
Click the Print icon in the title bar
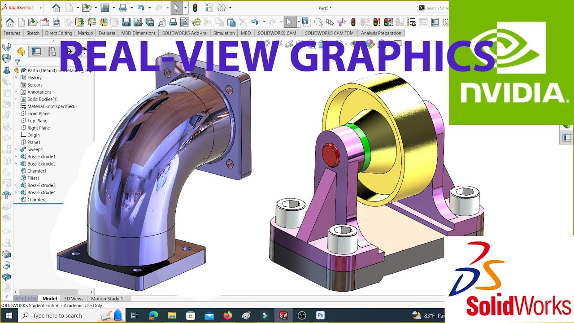pos(122,8)
